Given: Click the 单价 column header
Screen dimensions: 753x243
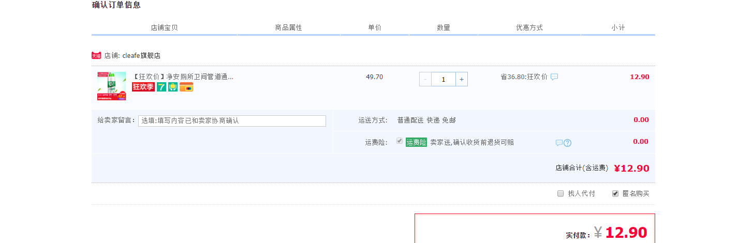Looking at the screenshot, I should pos(375,27).
